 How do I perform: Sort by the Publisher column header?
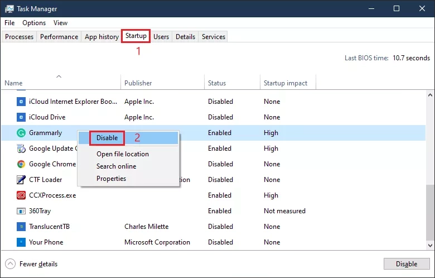click(163, 82)
